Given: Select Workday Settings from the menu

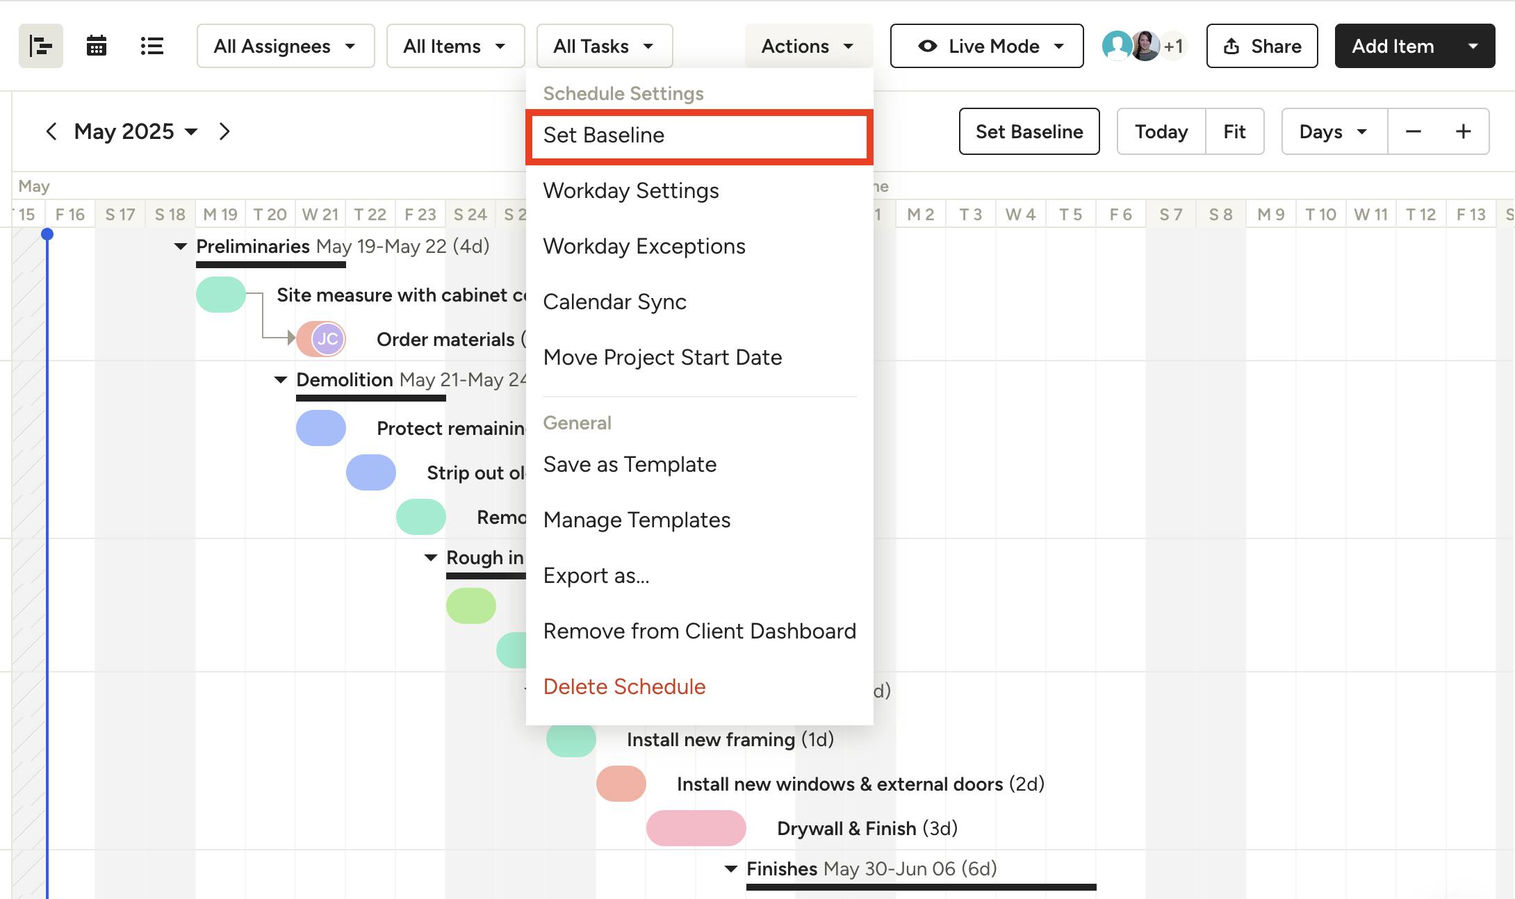Looking at the screenshot, I should 630,190.
